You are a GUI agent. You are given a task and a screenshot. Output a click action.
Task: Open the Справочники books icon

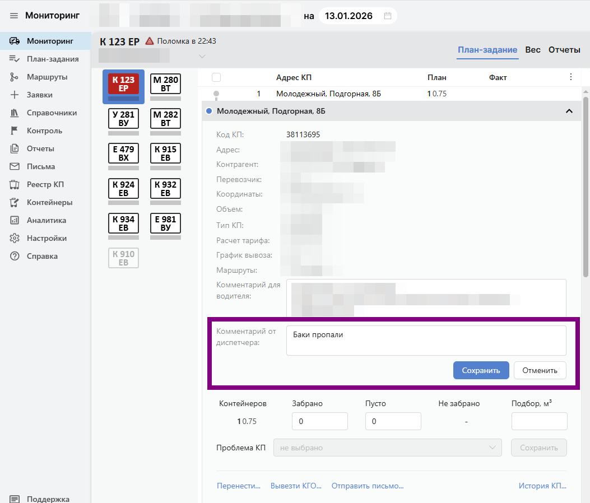pyautogui.click(x=15, y=113)
